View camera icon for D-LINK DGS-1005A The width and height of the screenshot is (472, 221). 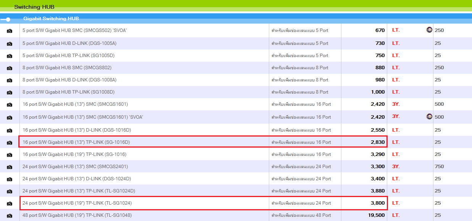(x=10, y=44)
